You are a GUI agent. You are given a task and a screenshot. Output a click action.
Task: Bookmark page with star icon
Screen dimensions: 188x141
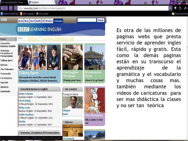[15, 8]
